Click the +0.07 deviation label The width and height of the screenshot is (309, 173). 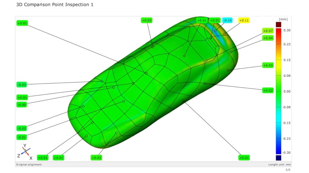(268, 31)
